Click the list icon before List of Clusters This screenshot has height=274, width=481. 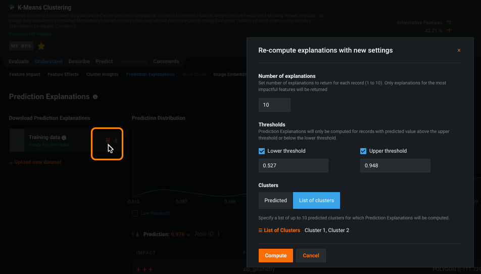point(260,231)
